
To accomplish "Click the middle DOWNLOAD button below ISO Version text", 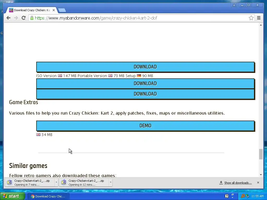I will pyautogui.click(x=145, y=84).
